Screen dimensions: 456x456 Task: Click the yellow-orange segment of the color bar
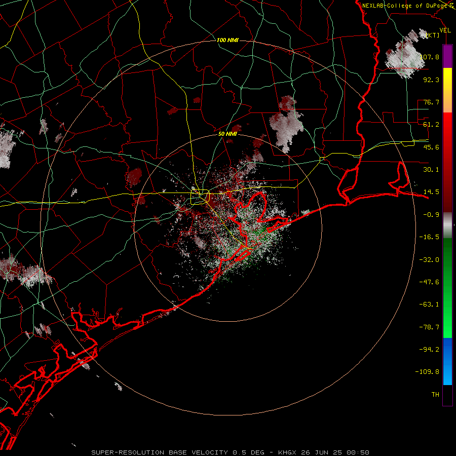point(447,90)
